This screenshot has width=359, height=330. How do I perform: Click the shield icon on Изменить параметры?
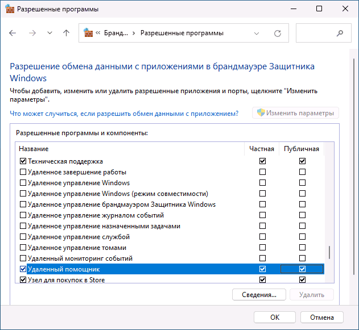coord(261,112)
